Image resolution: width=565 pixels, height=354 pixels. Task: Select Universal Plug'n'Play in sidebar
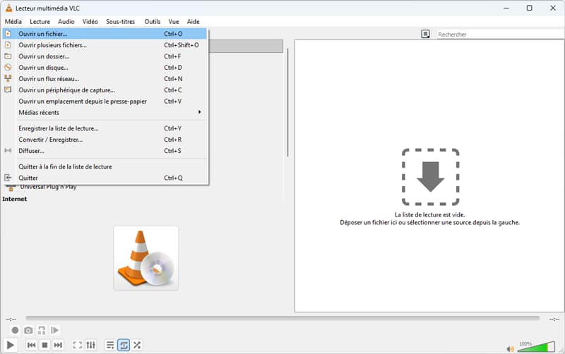48,187
